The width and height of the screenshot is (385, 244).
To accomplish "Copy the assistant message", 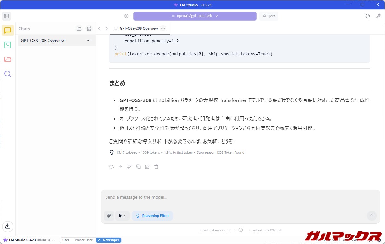I will click(138, 167).
